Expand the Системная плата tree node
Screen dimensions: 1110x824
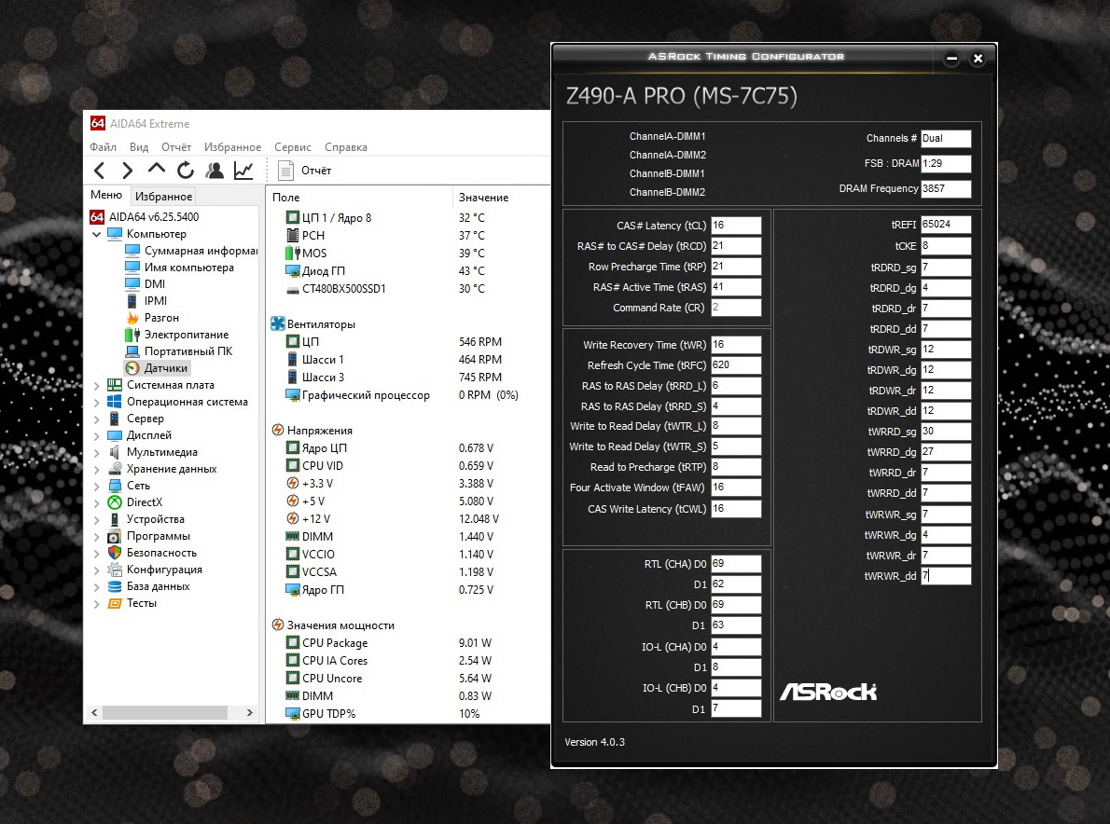(x=96, y=386)
